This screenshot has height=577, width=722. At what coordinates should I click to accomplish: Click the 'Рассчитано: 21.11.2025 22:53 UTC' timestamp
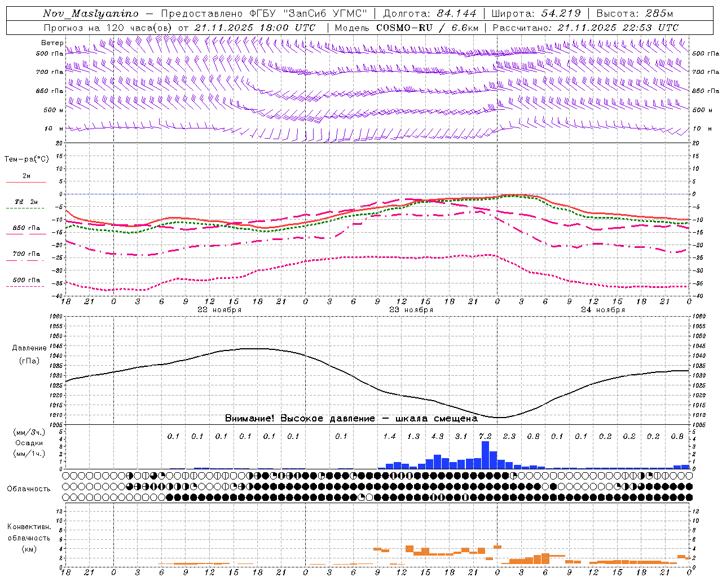[x=585, y=27]
